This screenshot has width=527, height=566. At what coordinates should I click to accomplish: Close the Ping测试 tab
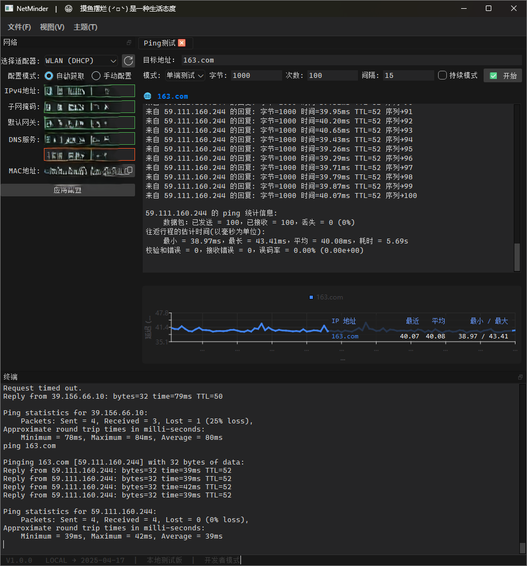tap(182, 43)
